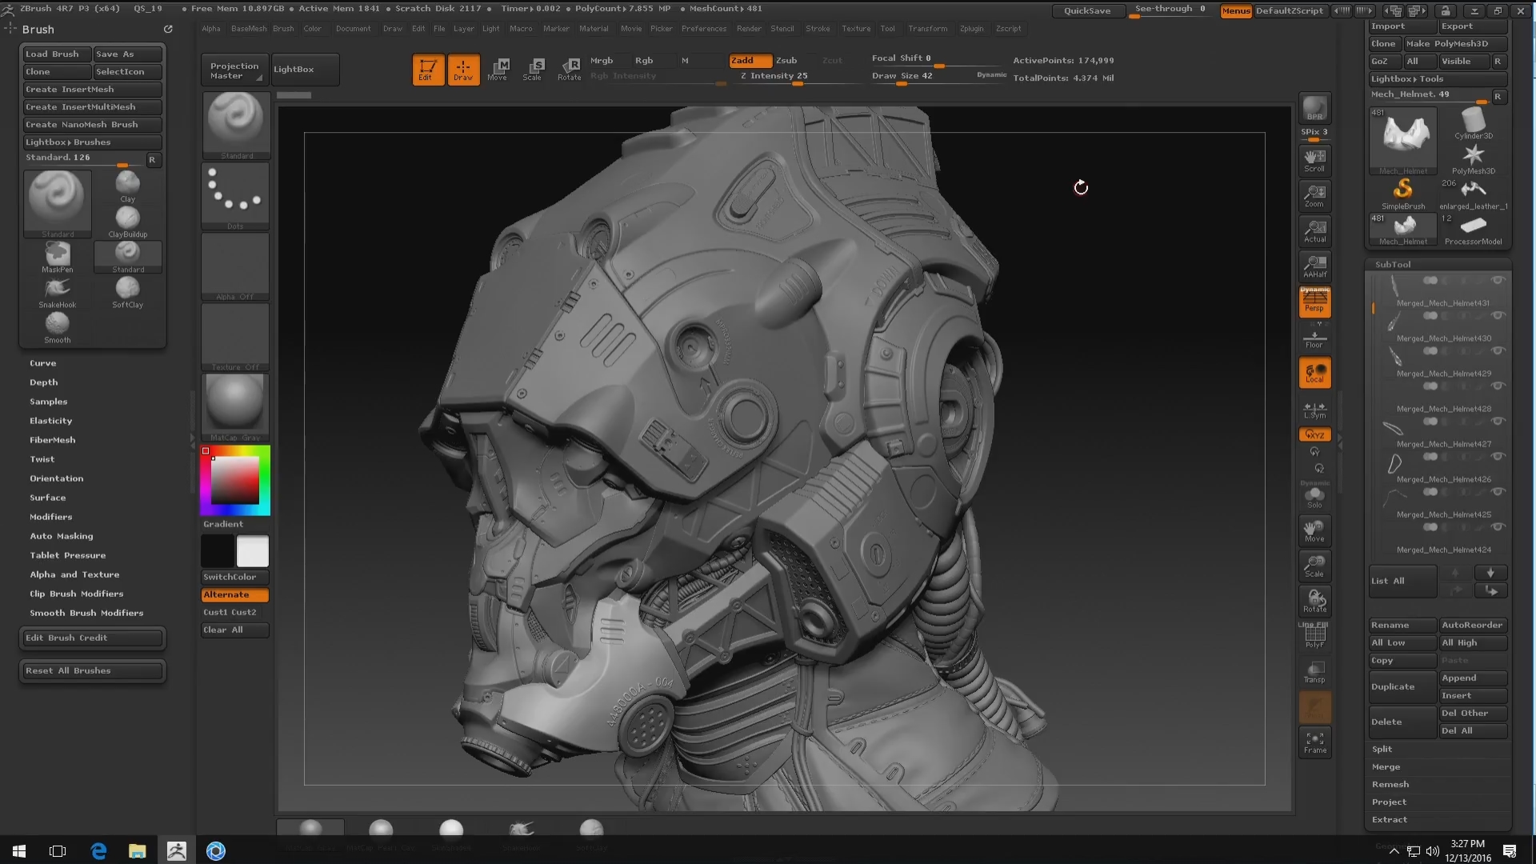Hide Merged_Mech_Helmet431 subtool with eye icon

[1498, 280]
